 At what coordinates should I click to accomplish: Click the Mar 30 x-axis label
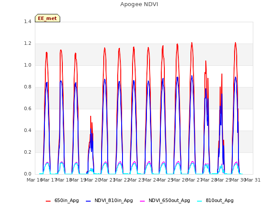tap(238, 180)
